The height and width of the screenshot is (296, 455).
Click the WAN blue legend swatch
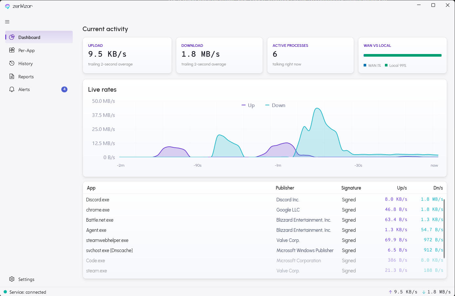click(x=365, y=65)
